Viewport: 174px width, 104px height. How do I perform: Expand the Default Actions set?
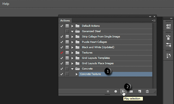(x=72, y=26)
